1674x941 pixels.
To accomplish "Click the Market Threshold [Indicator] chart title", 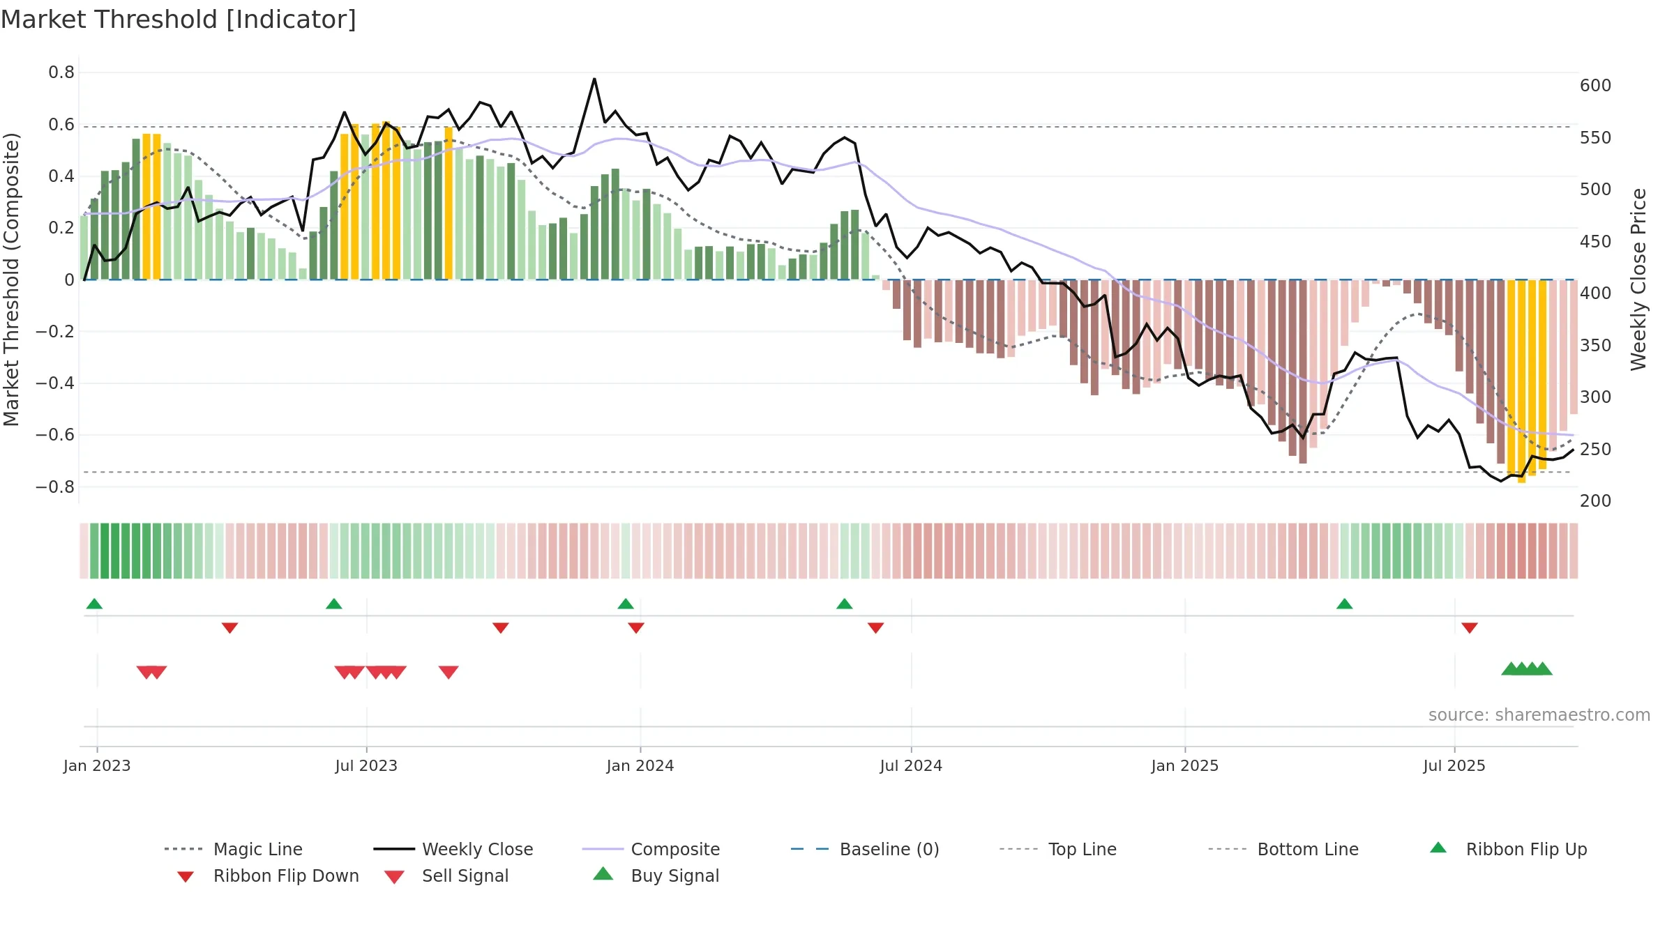I will click(179, 20).
